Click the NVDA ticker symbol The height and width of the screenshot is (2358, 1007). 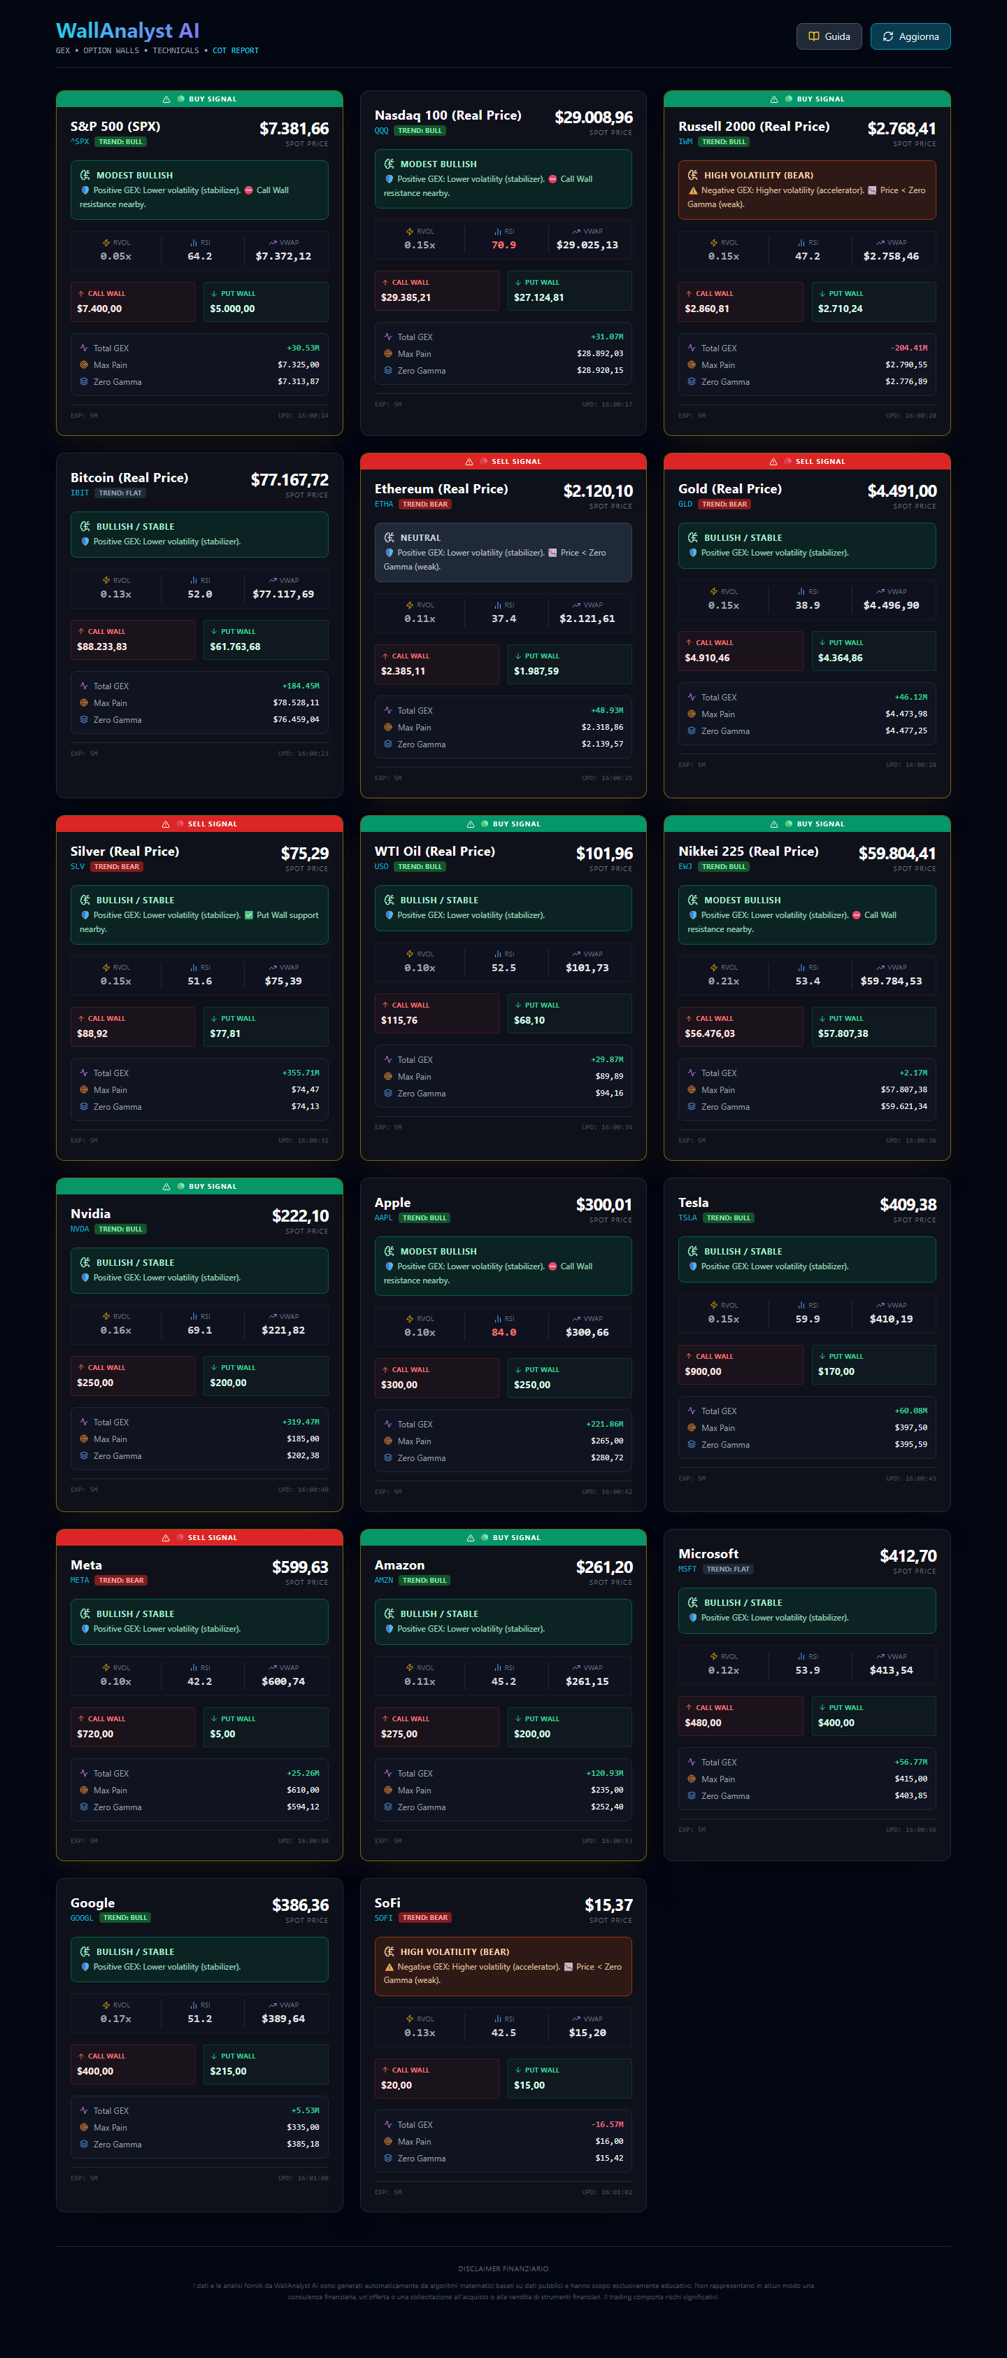(80, 1229)
